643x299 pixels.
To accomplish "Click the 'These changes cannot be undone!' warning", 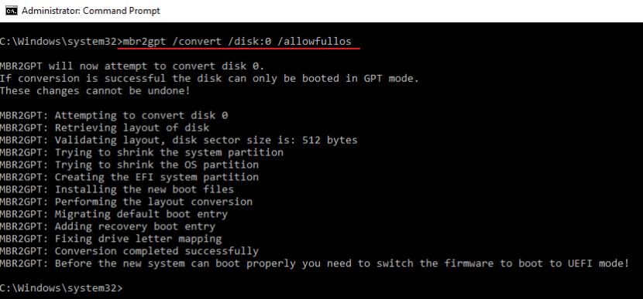I will coord(95,91).
